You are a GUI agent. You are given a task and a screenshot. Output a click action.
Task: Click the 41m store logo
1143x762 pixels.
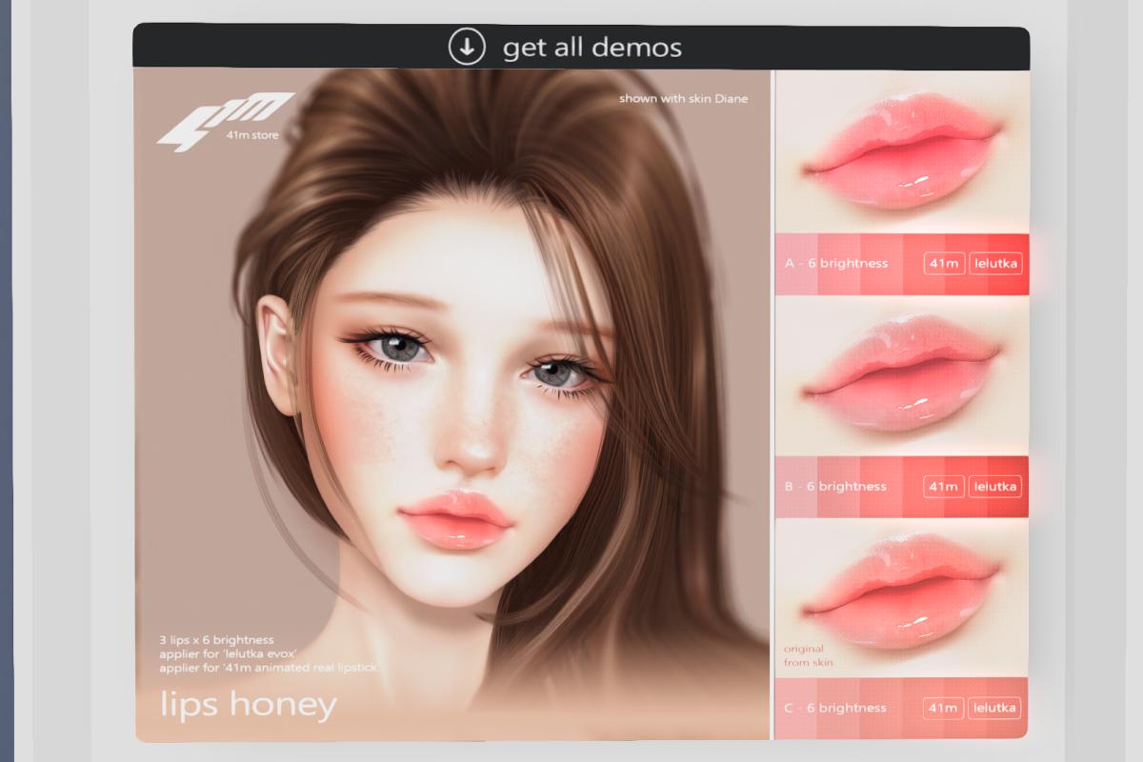(x=225, y=119)
